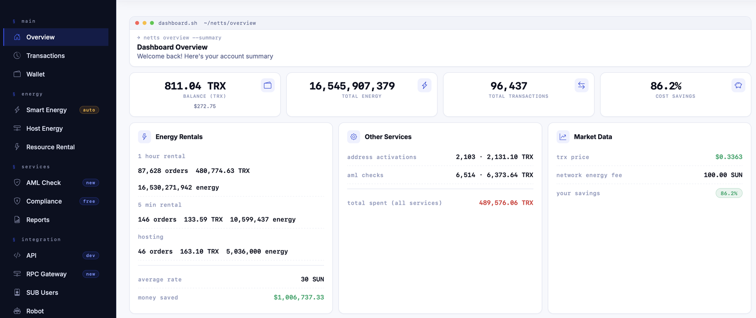
Task: Open AML Check service
Action: coord(56,182)
